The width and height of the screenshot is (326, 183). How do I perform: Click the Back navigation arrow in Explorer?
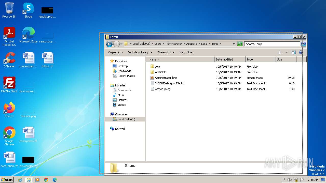pos(109,44)
